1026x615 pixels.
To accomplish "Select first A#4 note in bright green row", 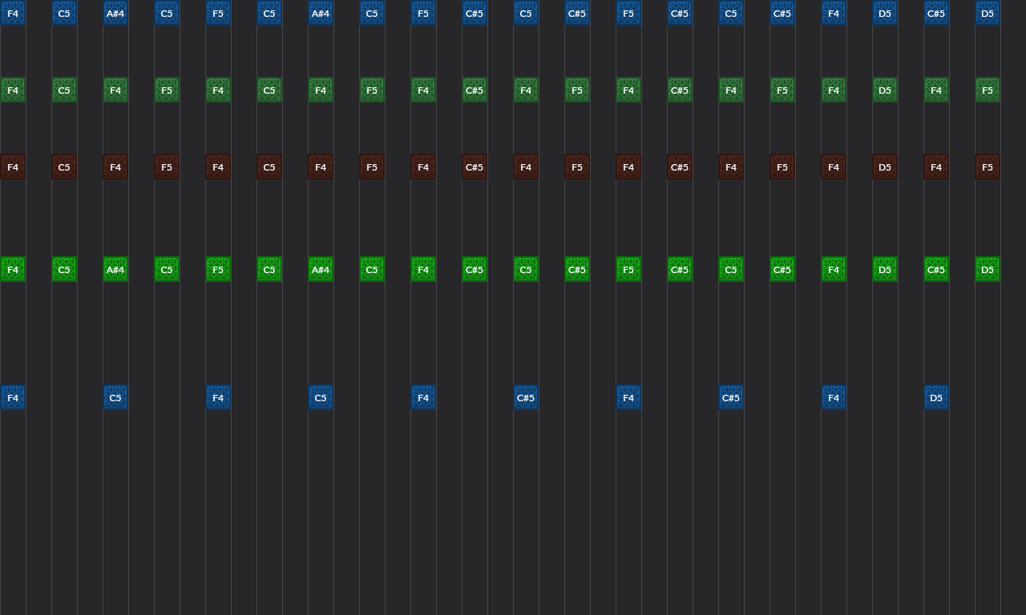I will coord(115,270).
